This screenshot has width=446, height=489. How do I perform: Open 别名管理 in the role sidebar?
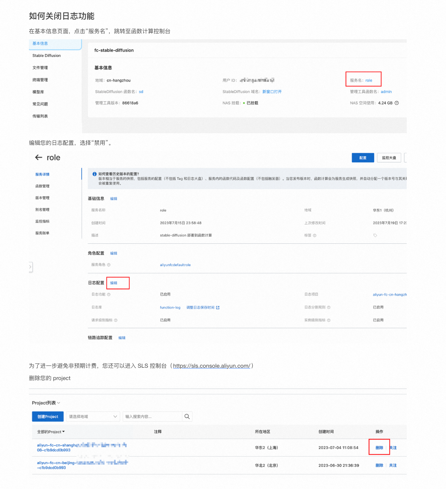point(42,210)
